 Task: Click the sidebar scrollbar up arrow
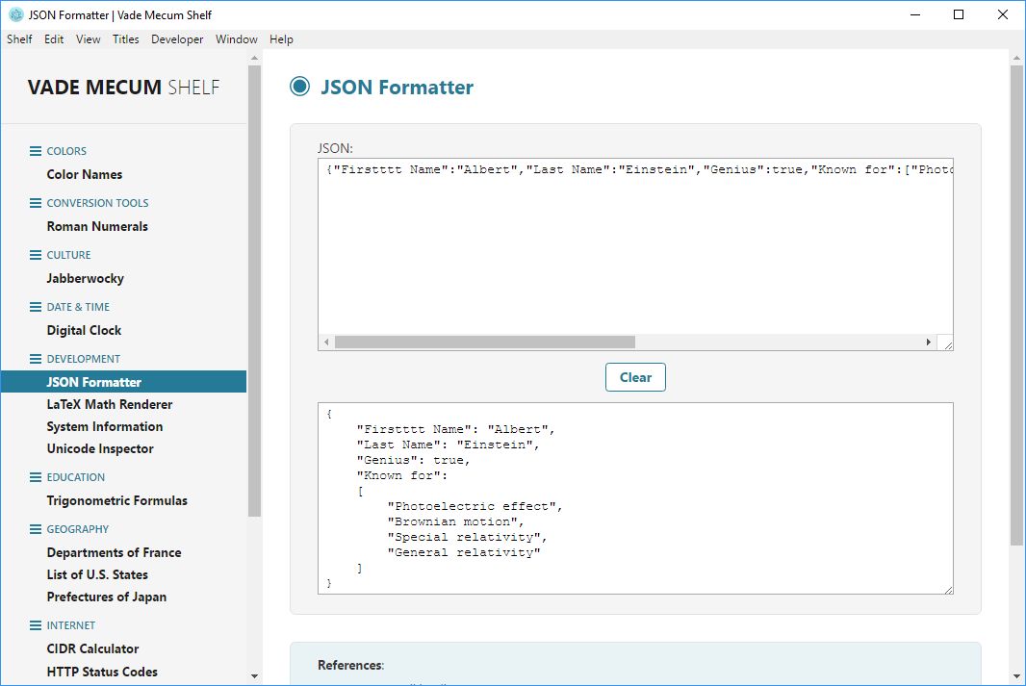click(x=254, y=58)
